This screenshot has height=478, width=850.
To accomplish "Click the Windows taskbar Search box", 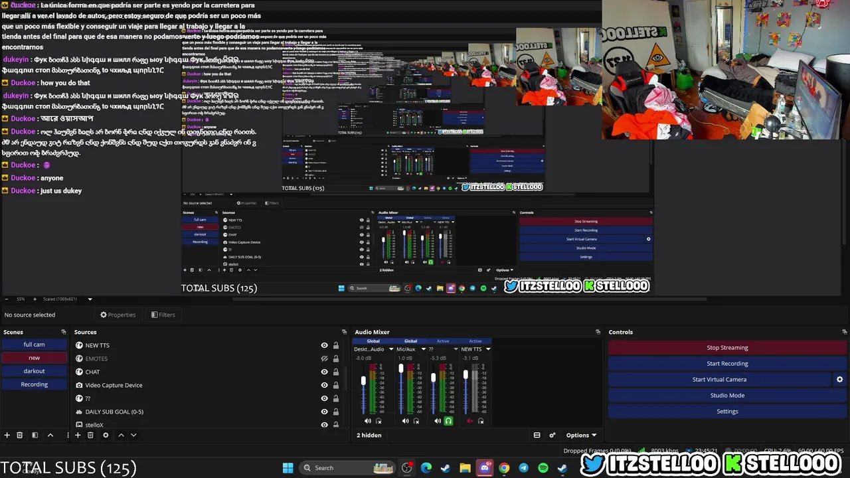I will 346,468.
